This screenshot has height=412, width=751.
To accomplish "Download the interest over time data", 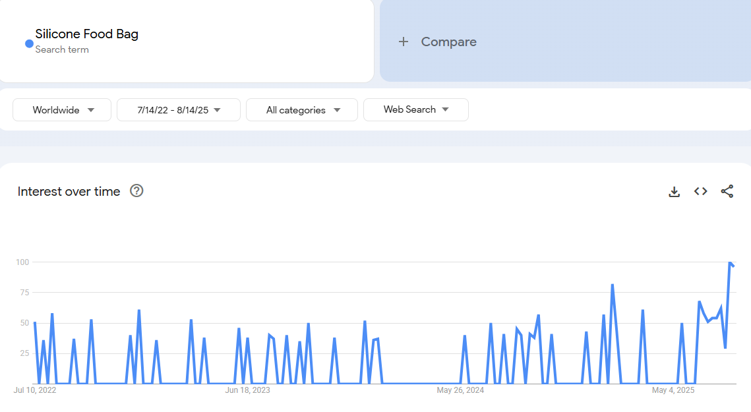I will pyautogui.click(x=674, y=192).
